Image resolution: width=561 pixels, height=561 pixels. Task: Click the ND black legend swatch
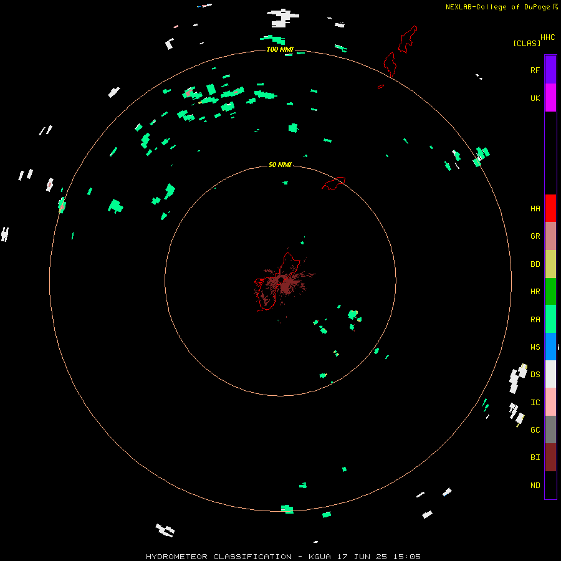pos(550,485)
